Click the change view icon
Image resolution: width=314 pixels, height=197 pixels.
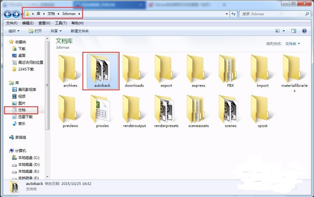(277, 31)
